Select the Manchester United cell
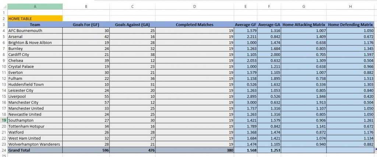The width and height of the screenshot is (377, 157). click(x=35, y=108)
